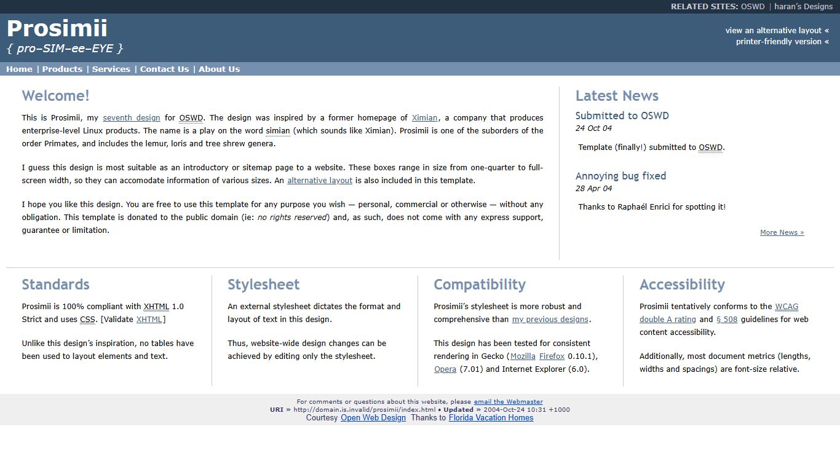Follow the seventh design link

132,117
